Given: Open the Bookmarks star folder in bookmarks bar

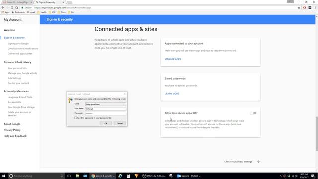Looking at the screenshot, I should 18,12.
